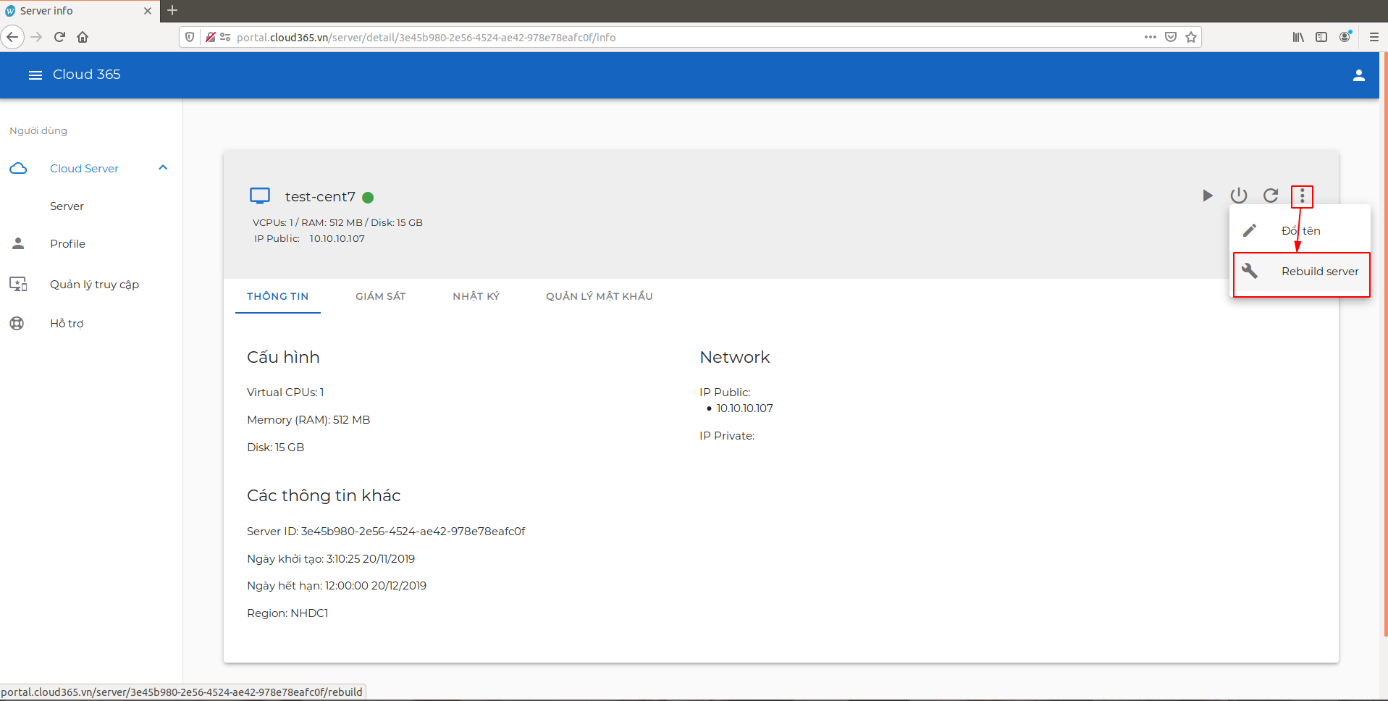The image size is (1388, 701).
Task: Toggle the browser sidebar view
Action: 1321,37
